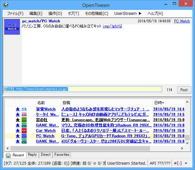The height and width of the screenshot is (170, 195).
Task: Click favorite star on ケータイ Wa... row
Action: 18,114
